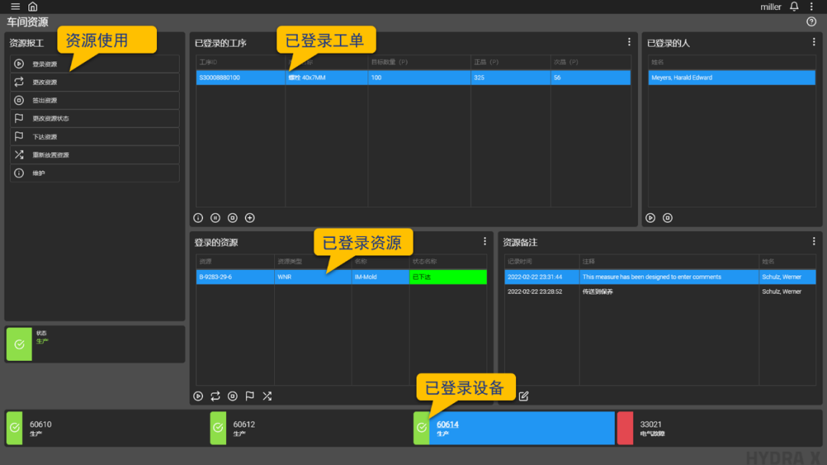This screenshot has height=465, width=827.
Task: Open the top bar's three-dot menu next to the bell
Action: pos(812,6)
